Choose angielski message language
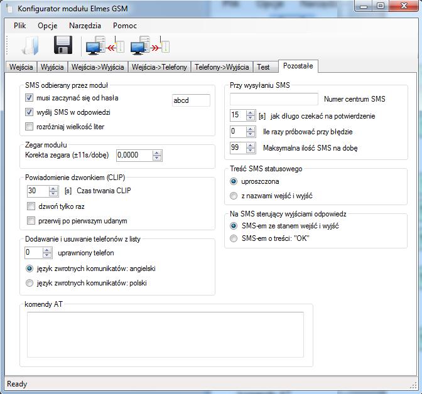The width and height of the screenshot is (422, 394). (30, 269)
